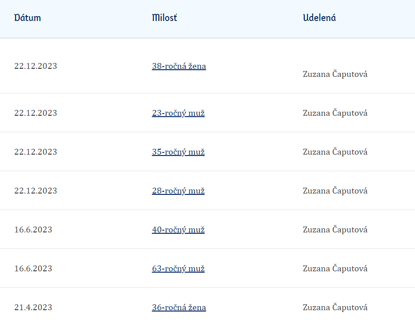Click the Udelená column header

tap(320, 18)
